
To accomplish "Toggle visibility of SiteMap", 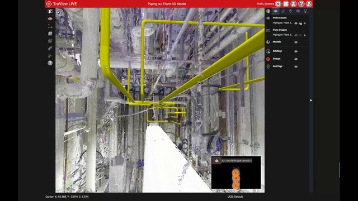I will (296, 51).
